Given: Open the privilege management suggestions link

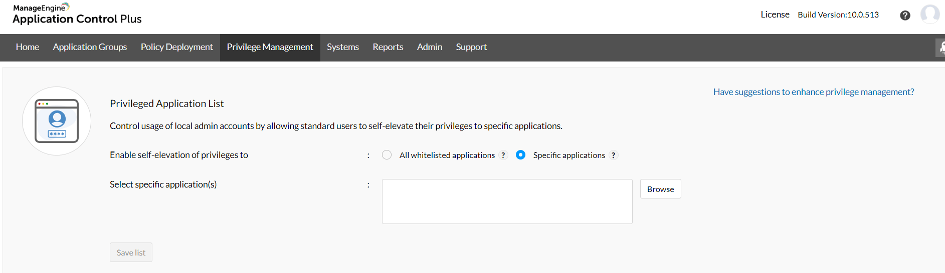Looking at the screenshot, I should pyautogui.click(x=814, y=92).
